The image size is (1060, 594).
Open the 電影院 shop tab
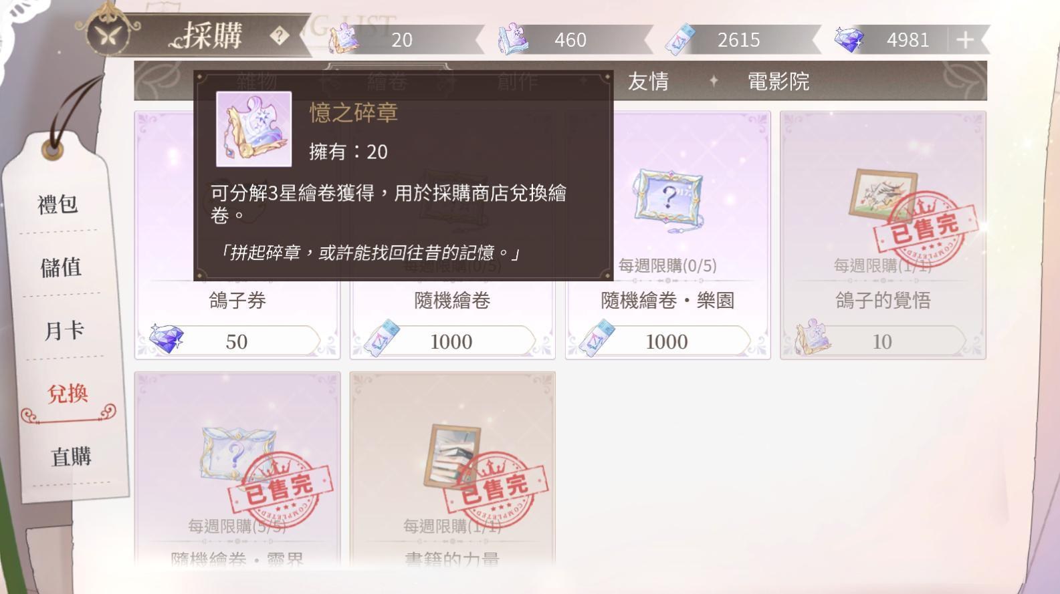click(778, 82)
